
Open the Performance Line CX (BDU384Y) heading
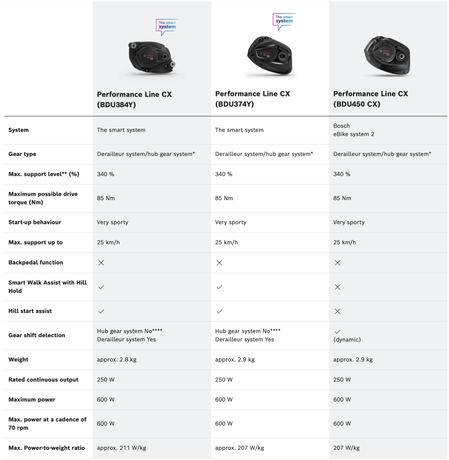[x=134, y=99]
